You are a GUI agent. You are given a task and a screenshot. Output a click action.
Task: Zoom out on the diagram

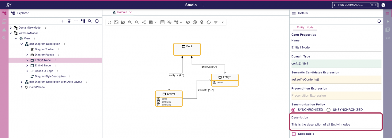pos(137,22)
